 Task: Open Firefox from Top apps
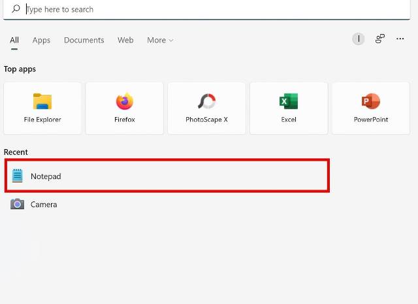click(125, 108)
